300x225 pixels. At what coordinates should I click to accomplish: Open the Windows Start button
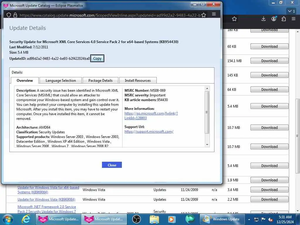8,219
